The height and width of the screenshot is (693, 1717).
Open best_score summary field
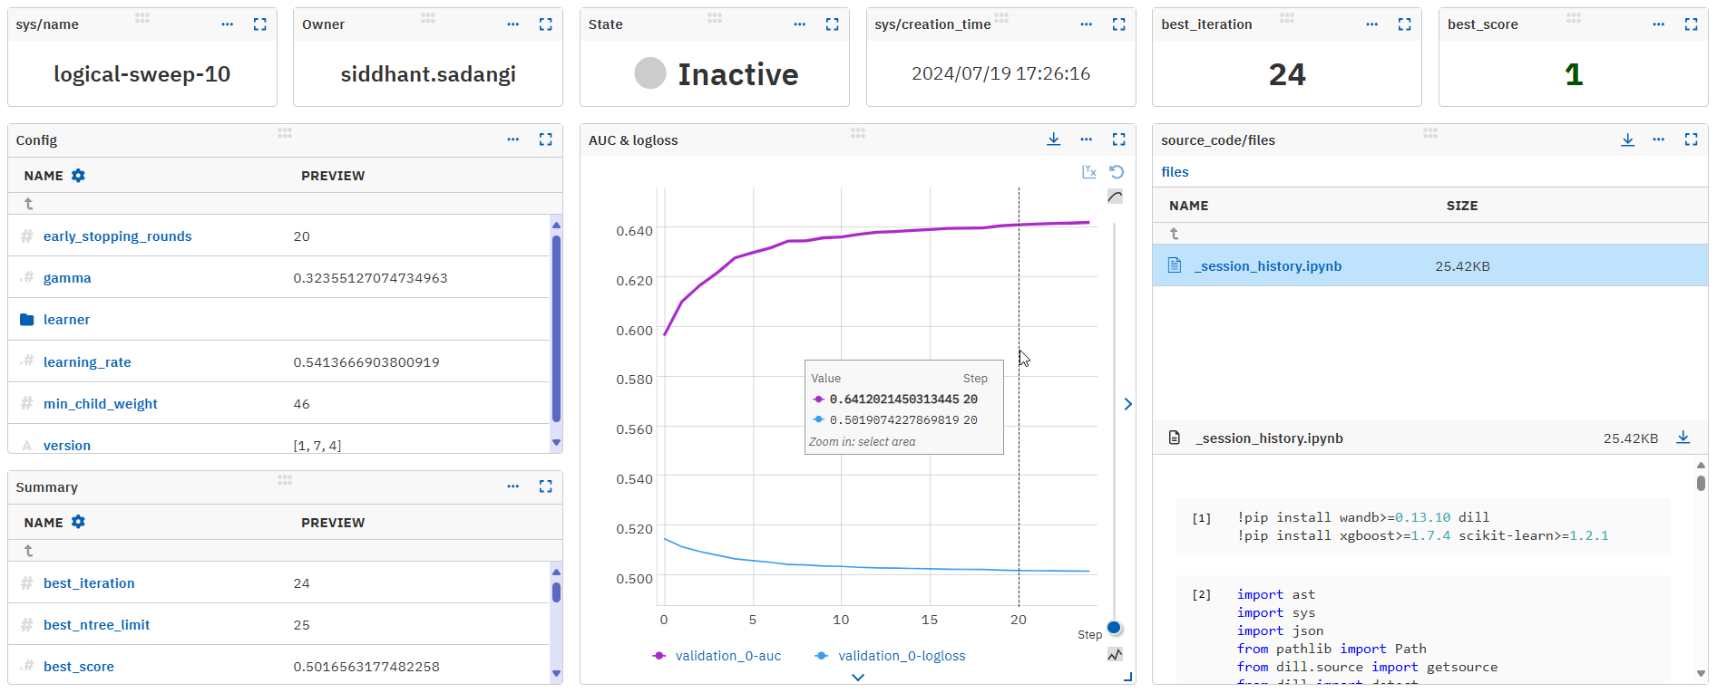pyautogui.click(x=79, y=667)
